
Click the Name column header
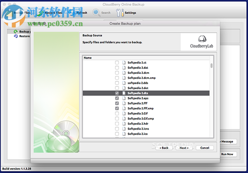[x=146, y=58]
